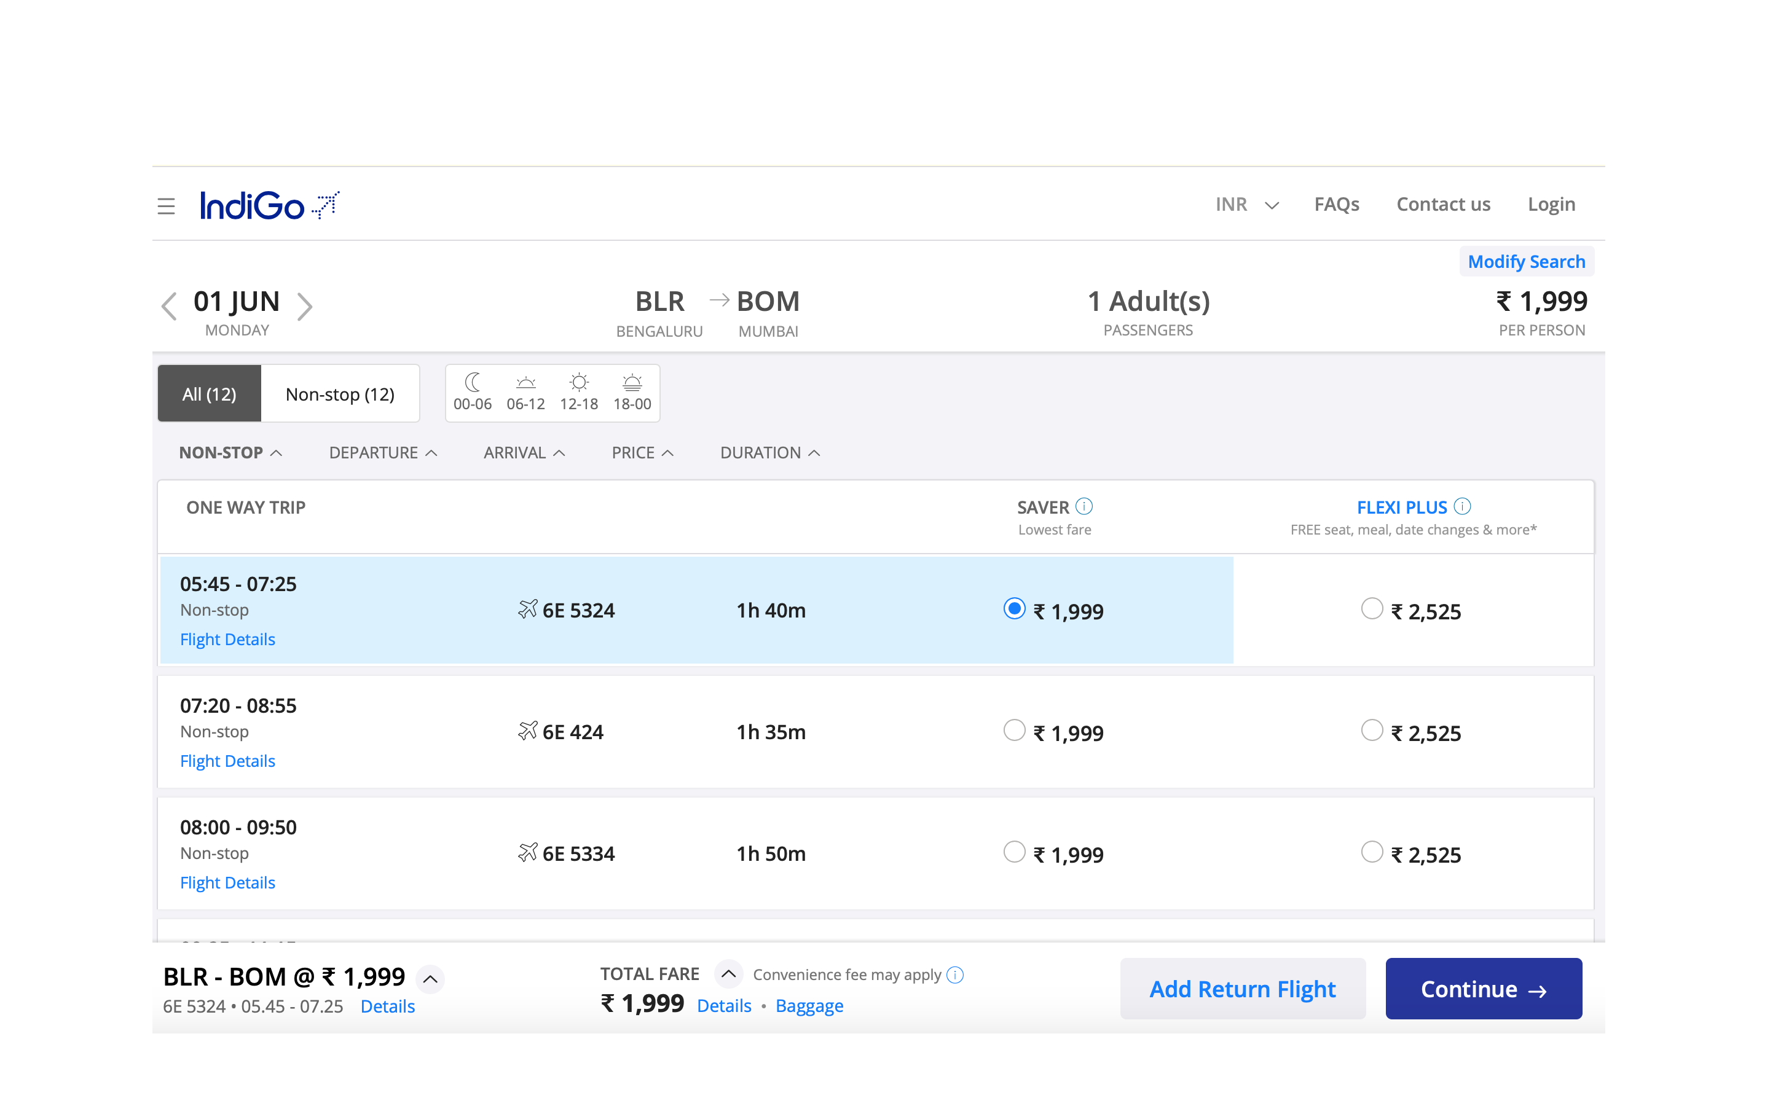Viewport: 1770px width, 1106px height.
Task: Click flight number 6E 5324
Action: 578,610
